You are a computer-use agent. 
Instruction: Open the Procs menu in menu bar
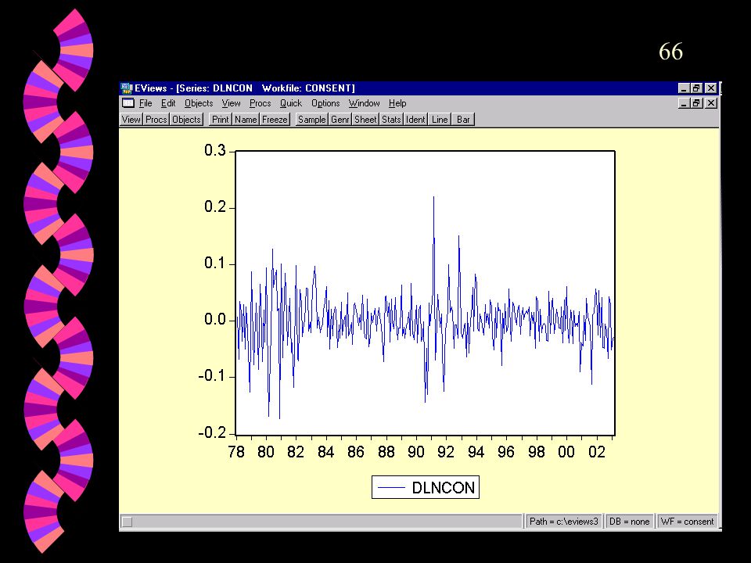260,103
